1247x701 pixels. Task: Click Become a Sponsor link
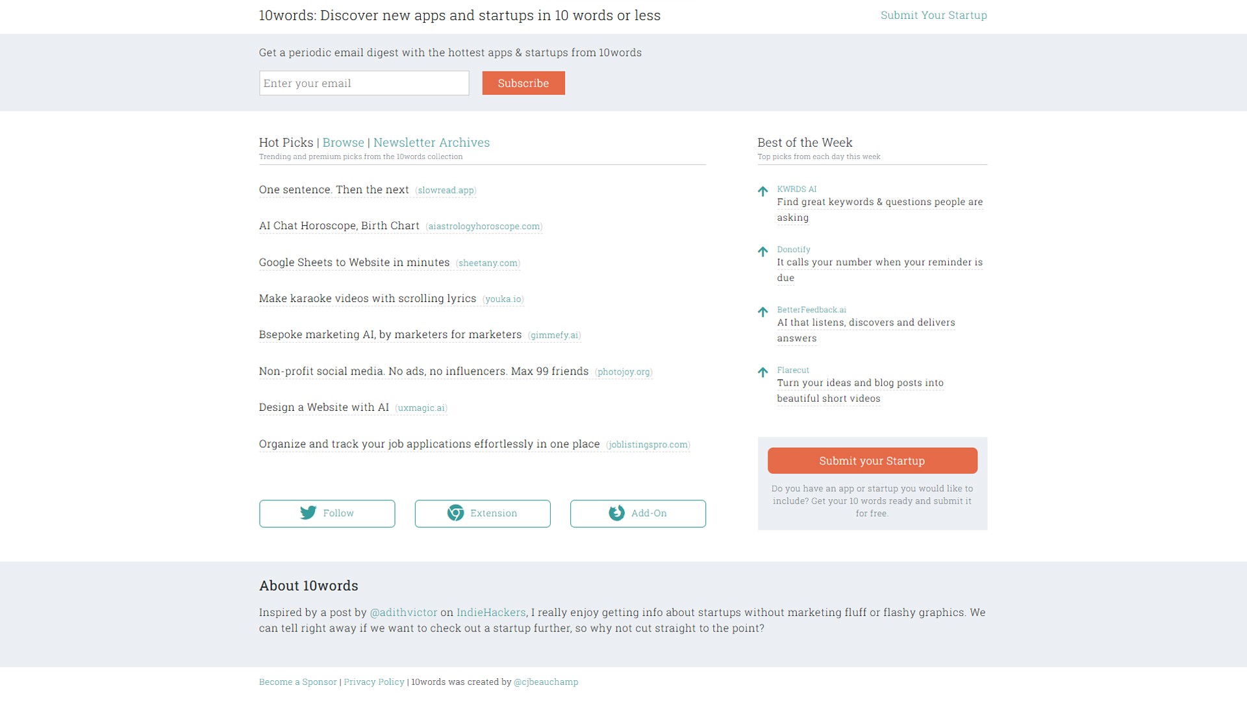pyautogui.click(x=298, y=682)
